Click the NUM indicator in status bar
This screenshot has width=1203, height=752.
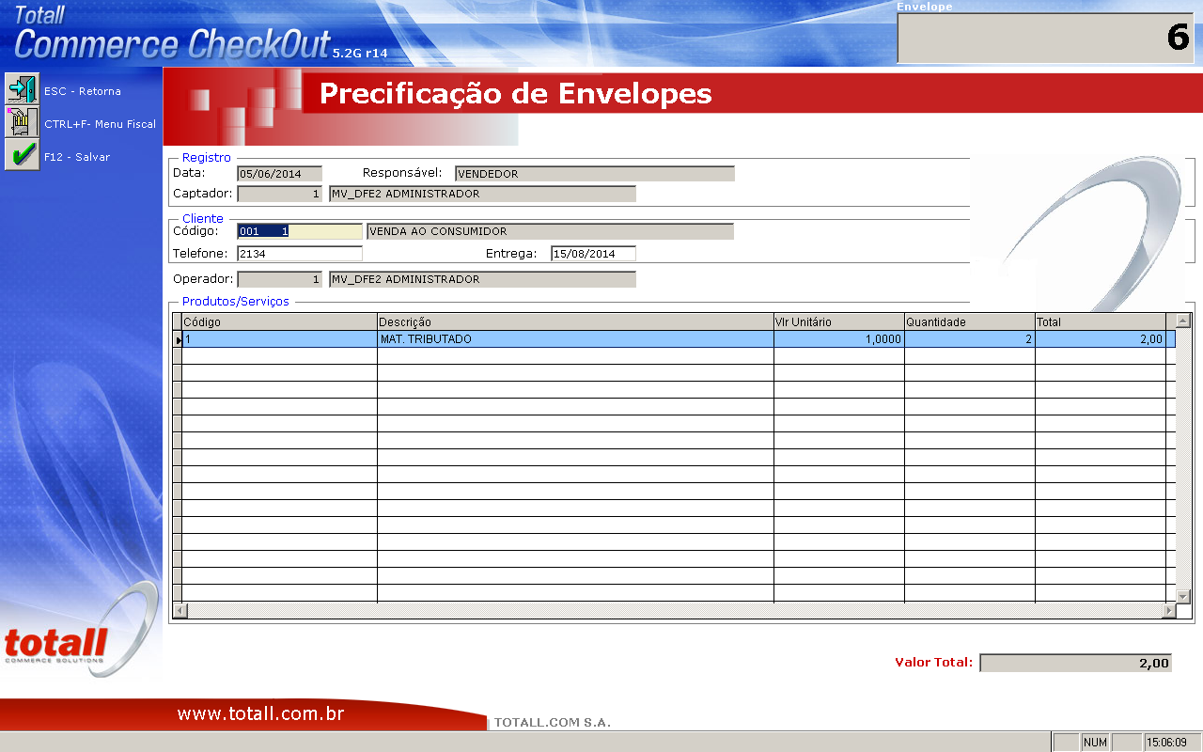click(x=1095, y=743)
